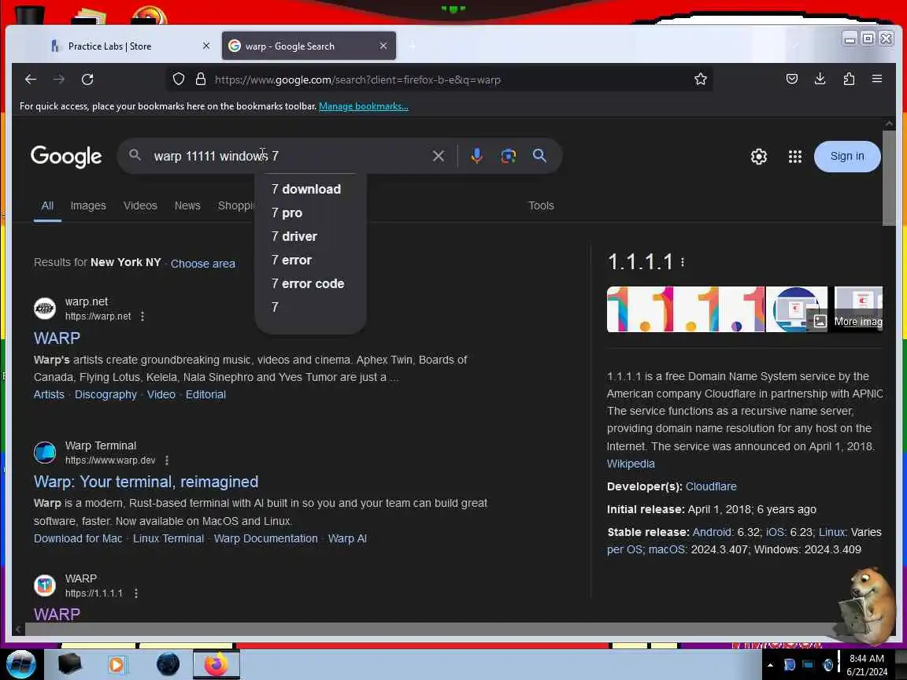Clear the Google search box
This screenshot has height=680, width=907.
(x=439, y=156)
